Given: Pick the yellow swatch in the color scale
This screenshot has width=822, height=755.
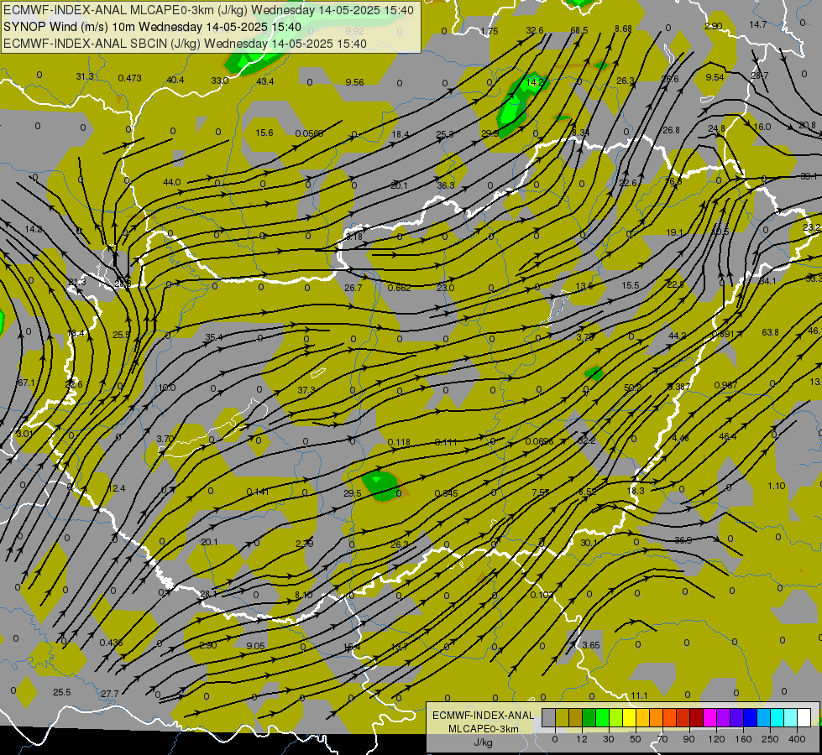Looking at the screenshot, I should [x=629, y=718].
